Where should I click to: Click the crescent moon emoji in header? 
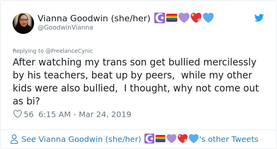tap(160, 18)
